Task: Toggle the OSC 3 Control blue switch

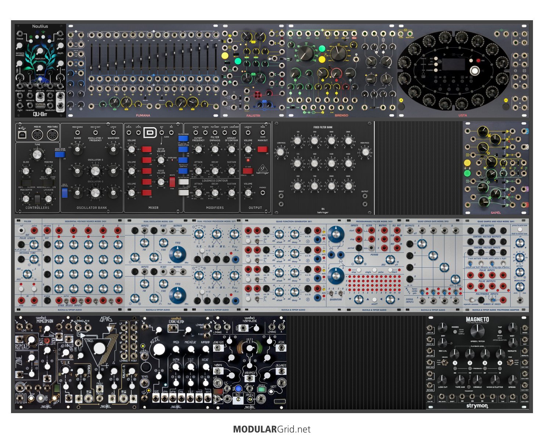Action: pos(65,193)
